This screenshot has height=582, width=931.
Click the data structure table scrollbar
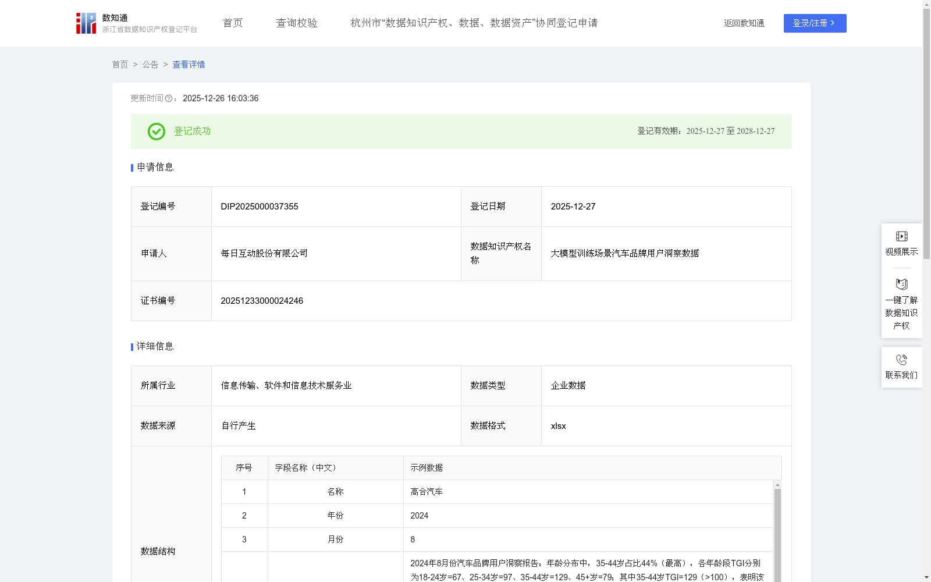(x=777, y=535)
